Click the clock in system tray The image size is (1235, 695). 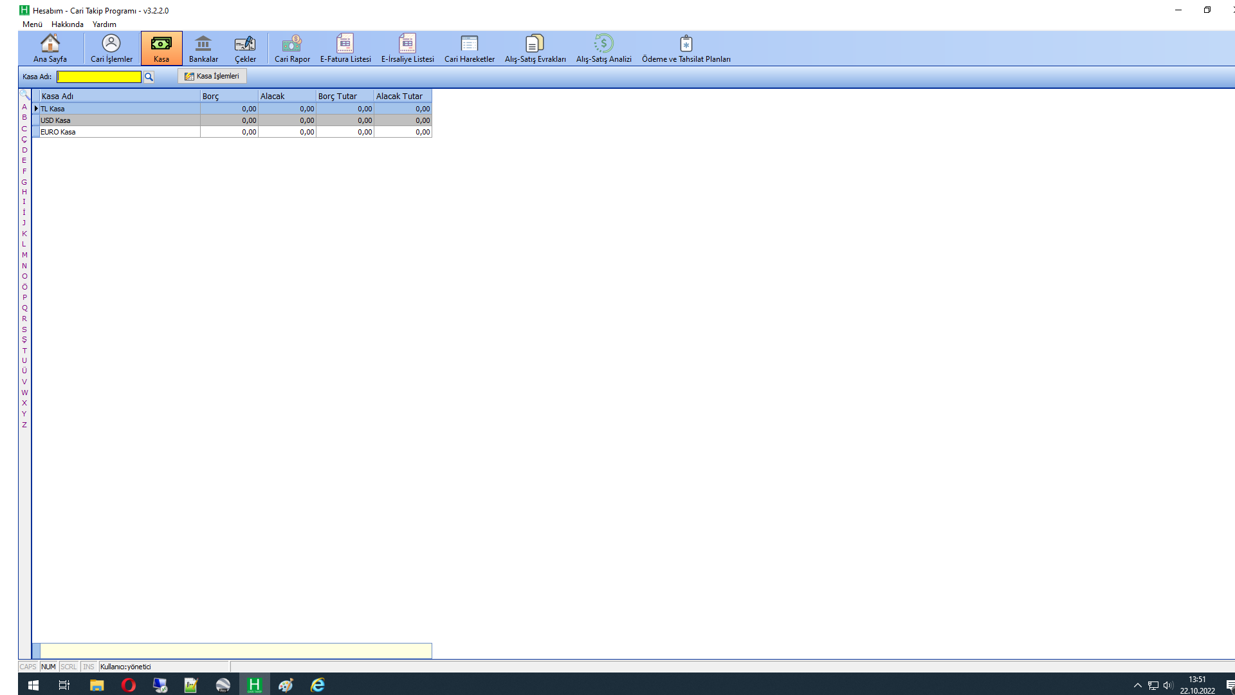[x=1197, y=685]
